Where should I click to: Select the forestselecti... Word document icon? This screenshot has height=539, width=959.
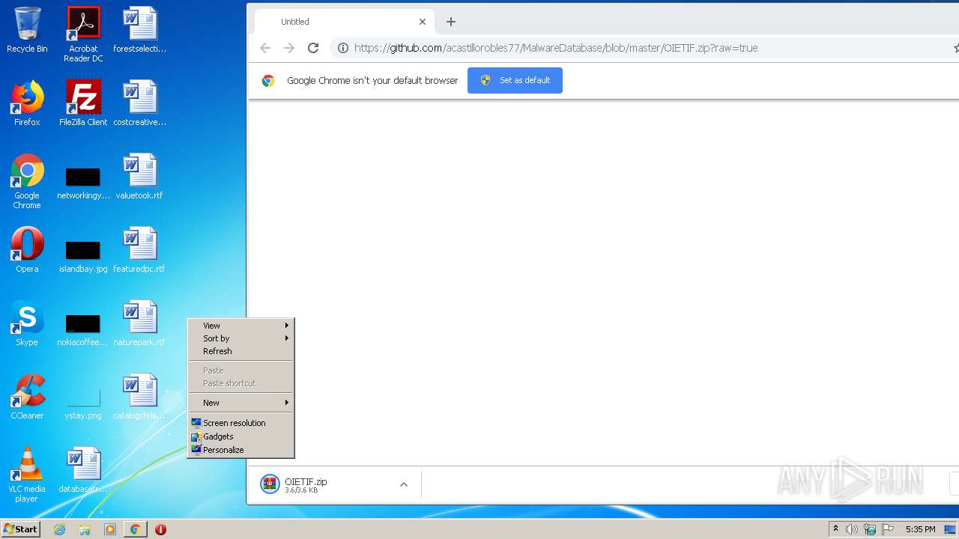point(139,30)
